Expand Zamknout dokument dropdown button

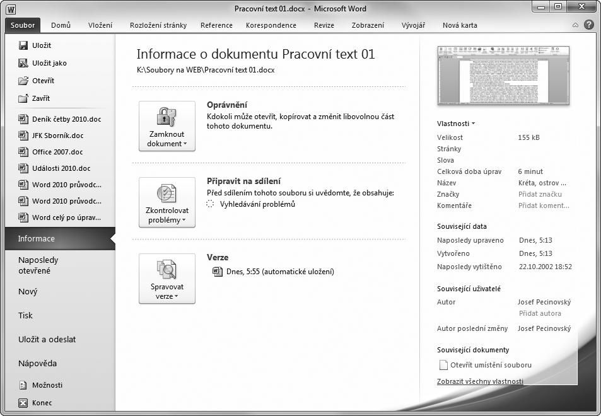(166, 126)
